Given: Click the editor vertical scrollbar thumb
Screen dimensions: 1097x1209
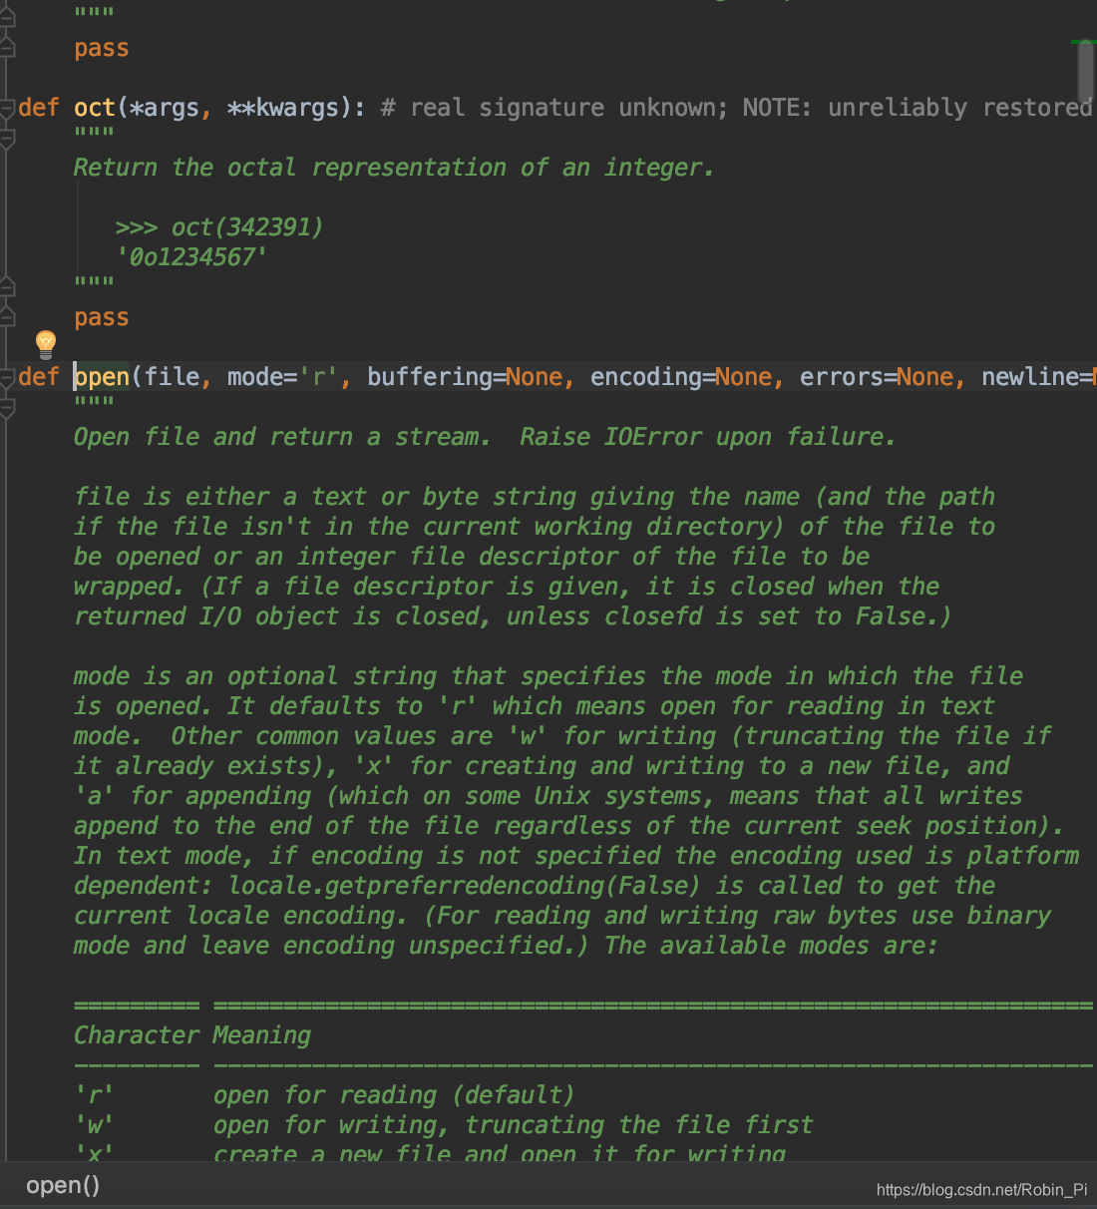Looking at the screenshot, I should pyautogui.click(x=1086, y=71).
